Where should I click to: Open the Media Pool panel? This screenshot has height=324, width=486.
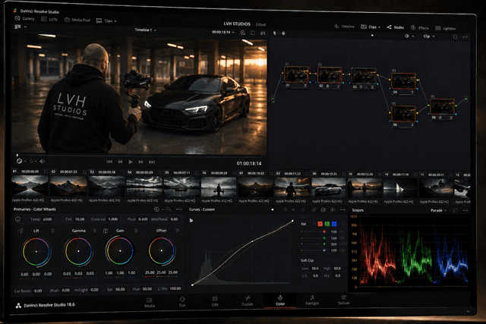click(x=77, y=20)
